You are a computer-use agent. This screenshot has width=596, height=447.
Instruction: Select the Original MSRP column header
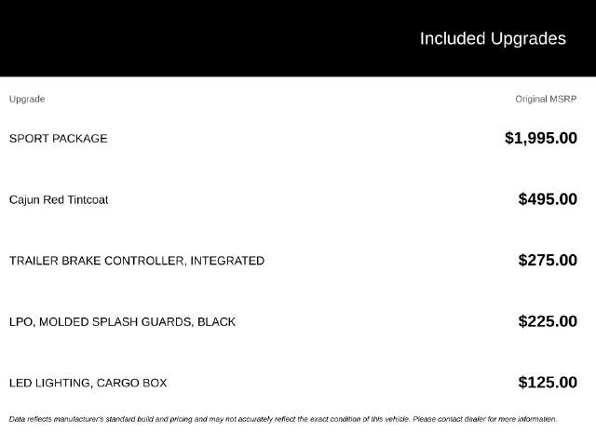546,100
